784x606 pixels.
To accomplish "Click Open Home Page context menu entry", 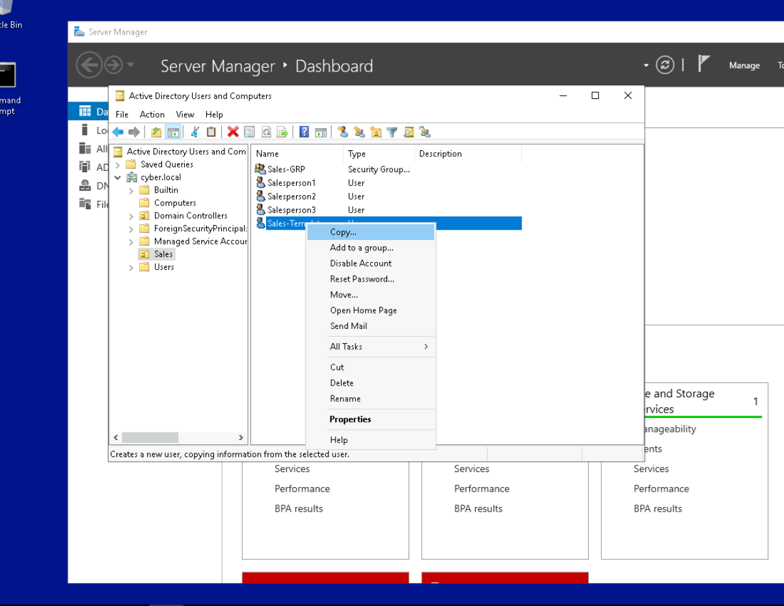I will click(x=370, y=310).
